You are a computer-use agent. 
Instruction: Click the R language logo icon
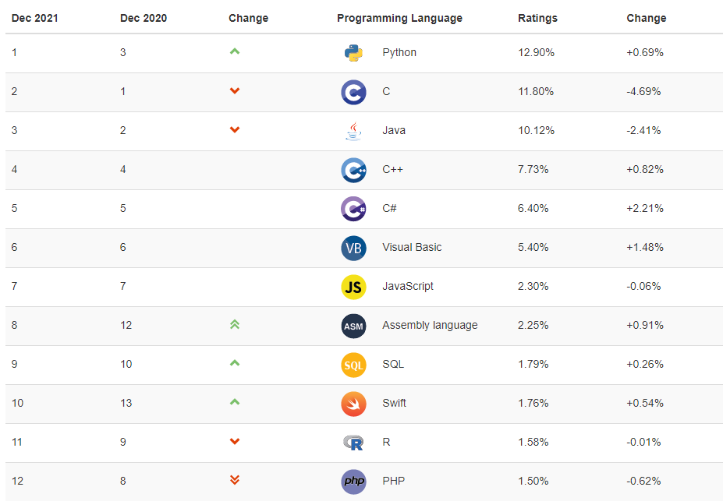pos(353,443)
